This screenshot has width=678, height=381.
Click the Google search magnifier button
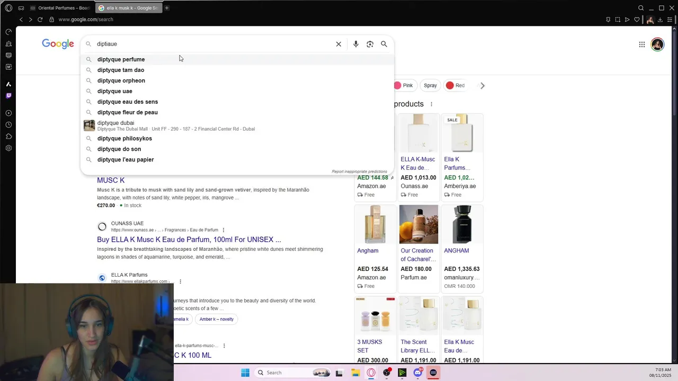384,44
